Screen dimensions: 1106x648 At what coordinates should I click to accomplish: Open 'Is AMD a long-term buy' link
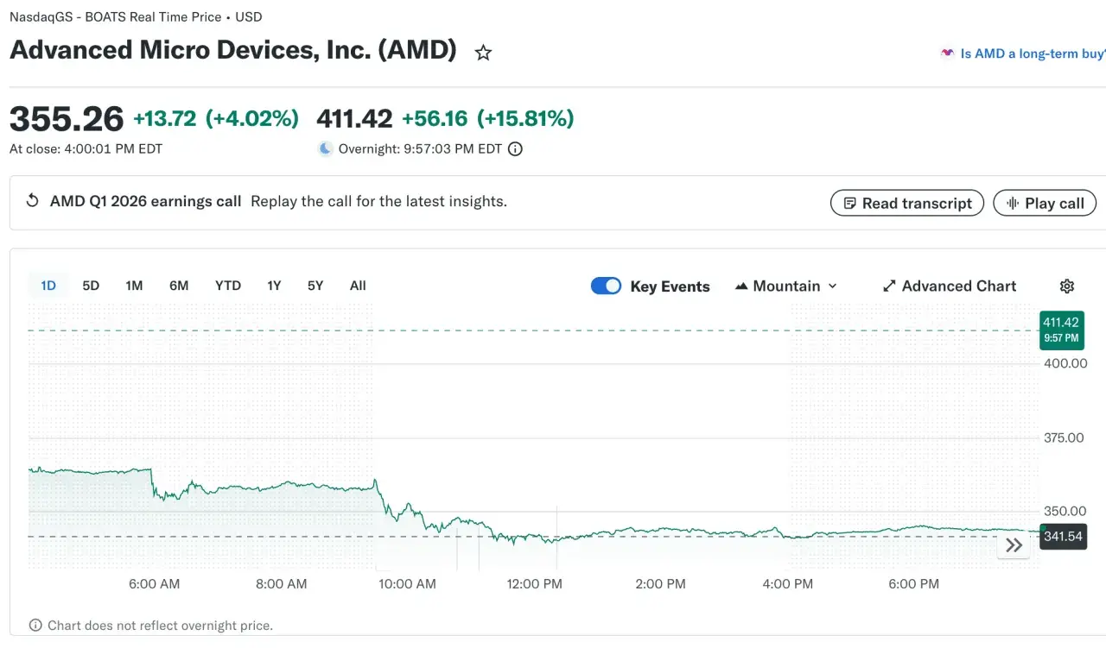click(x=1023, y=53)
